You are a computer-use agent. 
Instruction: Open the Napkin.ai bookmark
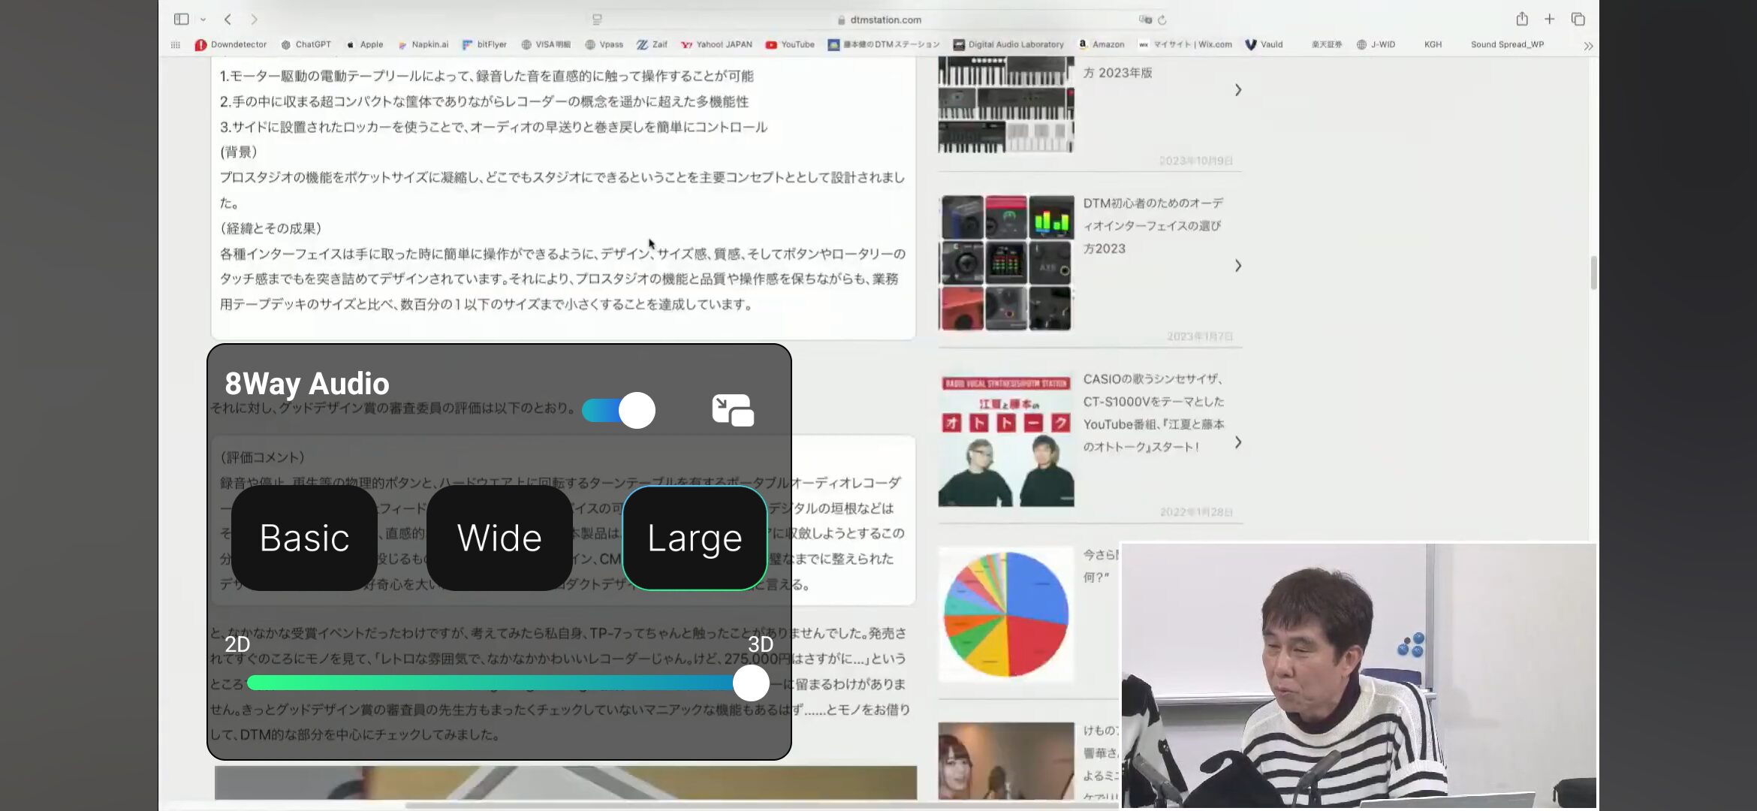[x=423, y=44]
